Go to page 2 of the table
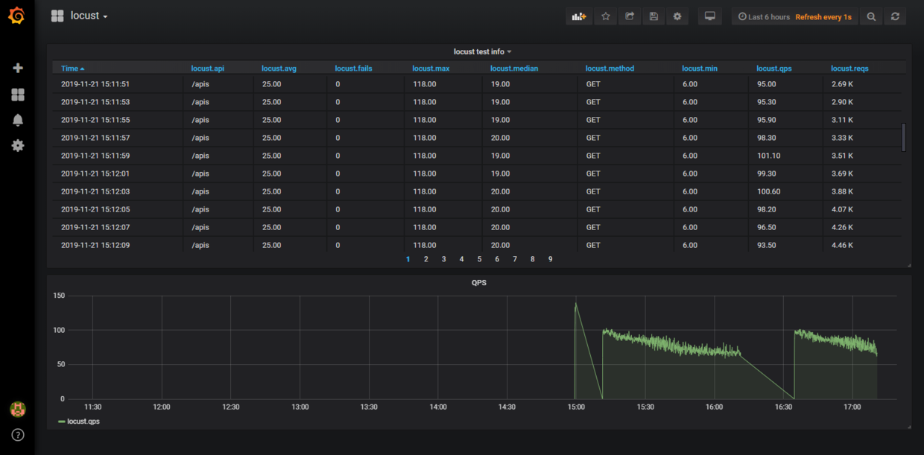This screenshot has width=924, height=455. tap(426, 259)
